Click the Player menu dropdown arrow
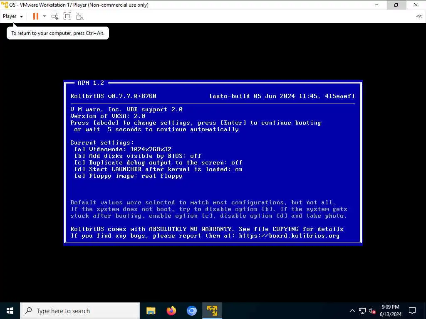 [21, 17]
